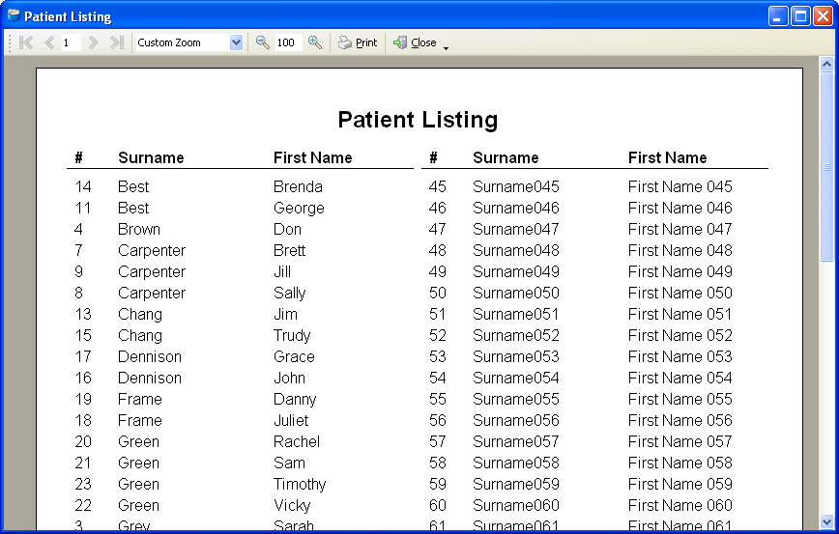Click the vertical scrollbar thumb

click(826, 167)
